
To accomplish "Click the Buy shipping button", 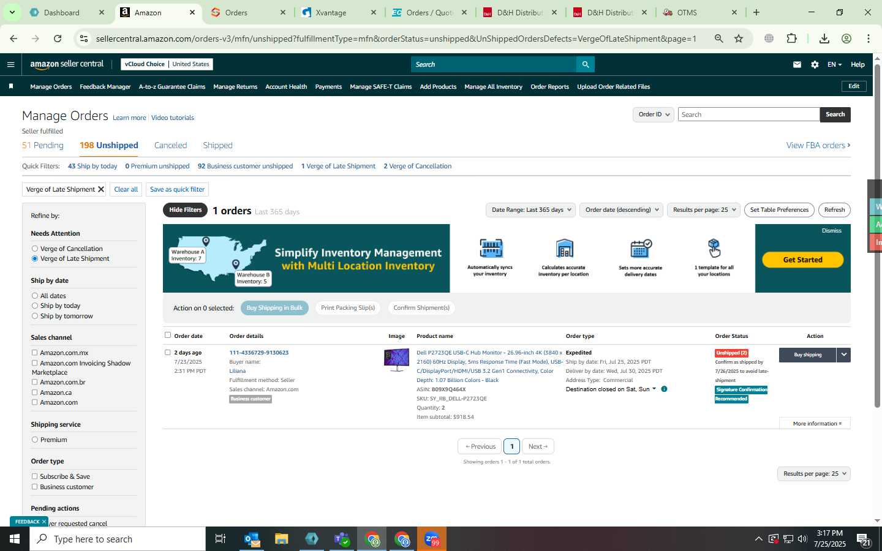I will coord(807,354).
